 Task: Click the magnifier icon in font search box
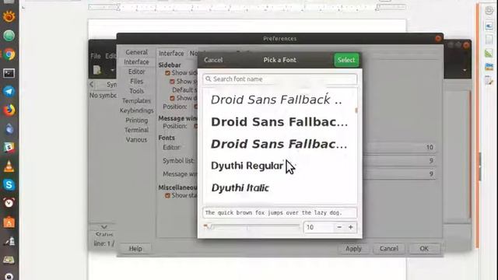coord(209,79)
